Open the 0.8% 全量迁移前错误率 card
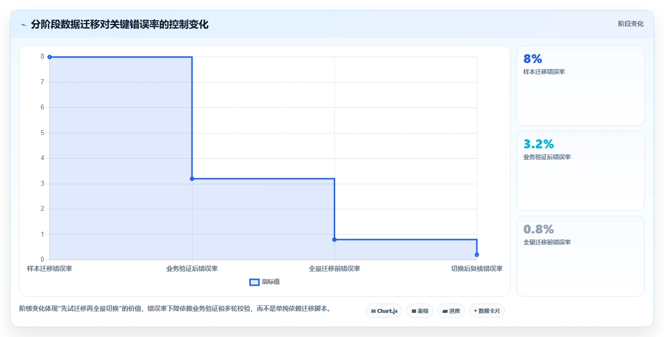The width and height of the screenshot is (664, 337). (x=580, y=256)
